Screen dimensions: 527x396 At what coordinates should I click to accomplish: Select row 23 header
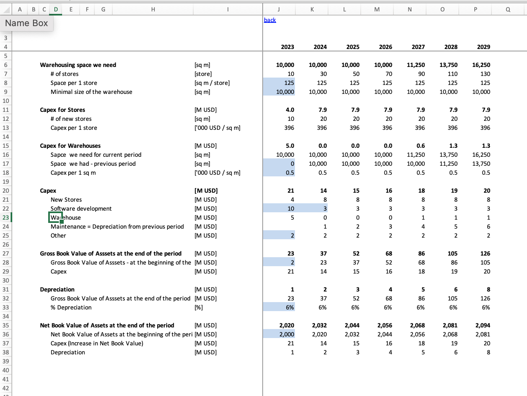click(x=6, y=218)
